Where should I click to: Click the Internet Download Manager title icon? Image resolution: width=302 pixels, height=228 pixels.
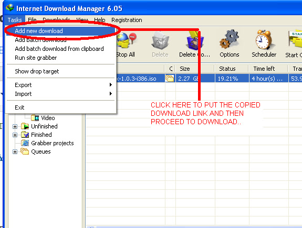point(10,8)
